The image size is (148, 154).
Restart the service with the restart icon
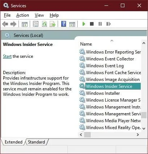click(x=108, y=24)
